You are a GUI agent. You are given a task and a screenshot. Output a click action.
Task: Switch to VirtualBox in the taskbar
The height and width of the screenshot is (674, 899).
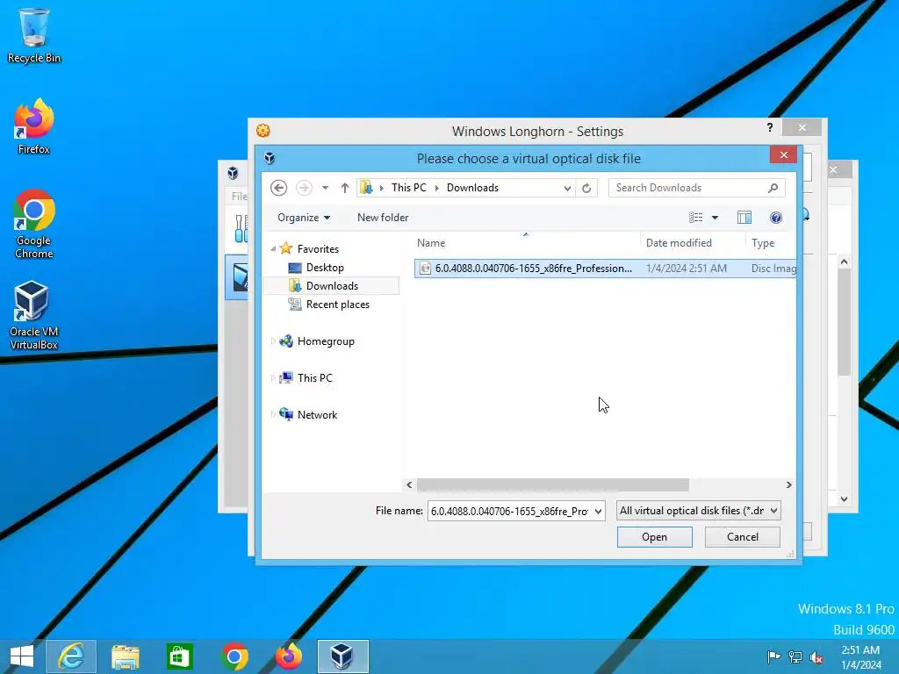point(343,656)
